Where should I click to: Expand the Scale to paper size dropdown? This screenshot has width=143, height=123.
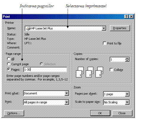[127, 102]
